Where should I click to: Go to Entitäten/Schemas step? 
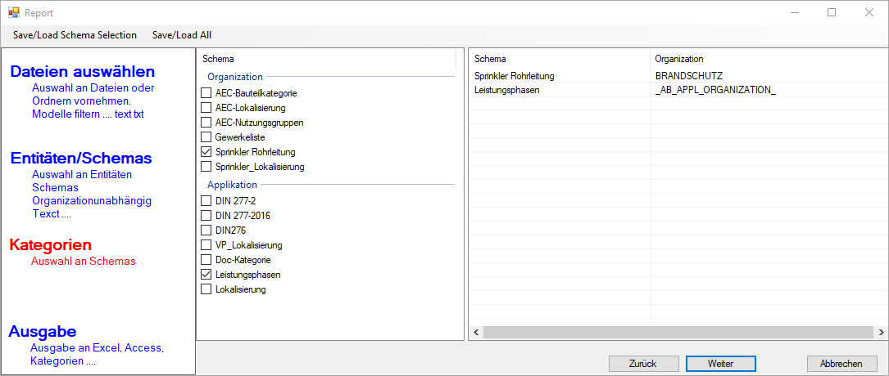pos(81,158)
